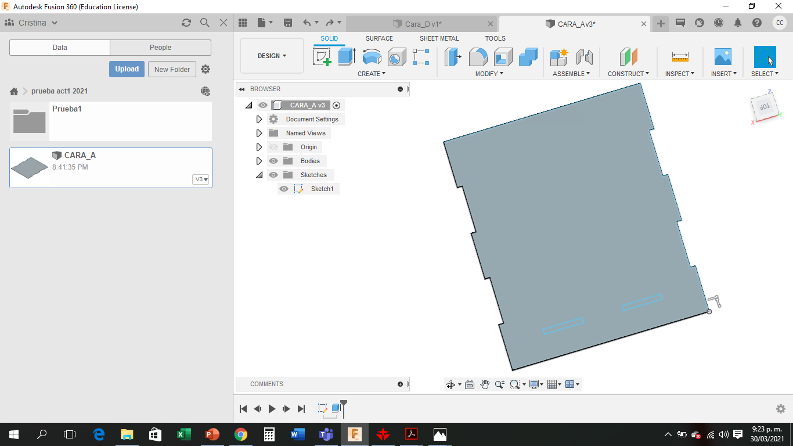The image size is (793, 446).
Task: Expand the Origin node
Action: tap(259, 147)
